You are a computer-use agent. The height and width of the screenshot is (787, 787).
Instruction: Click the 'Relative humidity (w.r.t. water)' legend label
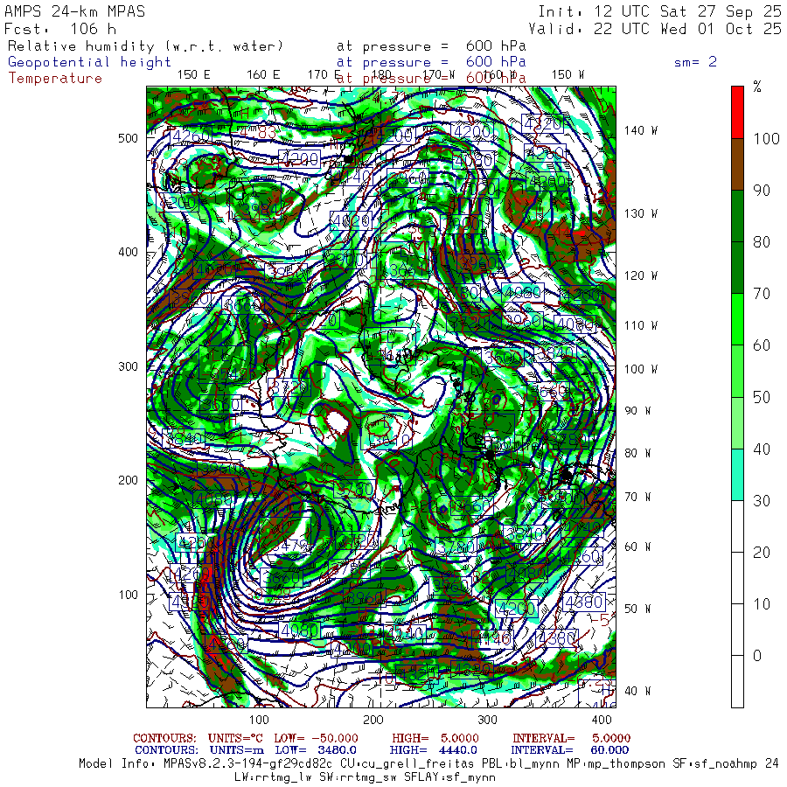[145, 45]
